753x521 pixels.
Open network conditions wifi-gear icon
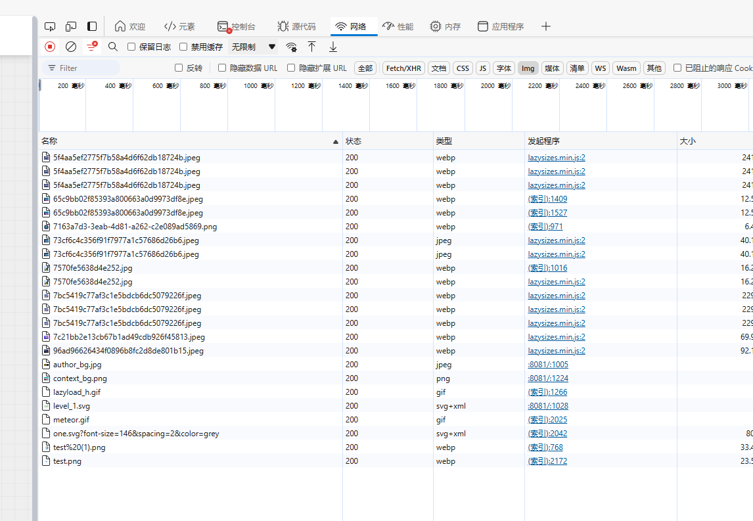[x=291, y=47]
